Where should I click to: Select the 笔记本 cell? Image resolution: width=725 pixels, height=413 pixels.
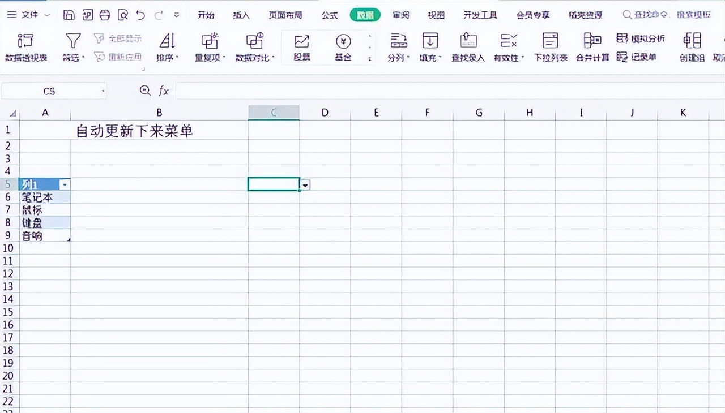click(x=45, y=197)
